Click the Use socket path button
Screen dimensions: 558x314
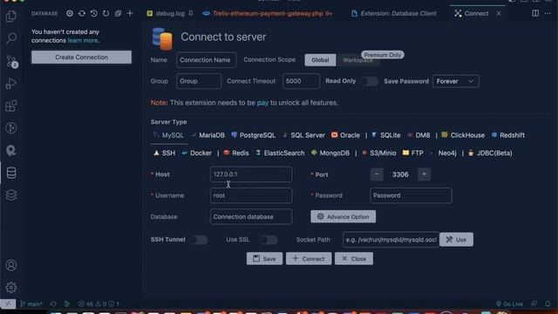point(456,240)
